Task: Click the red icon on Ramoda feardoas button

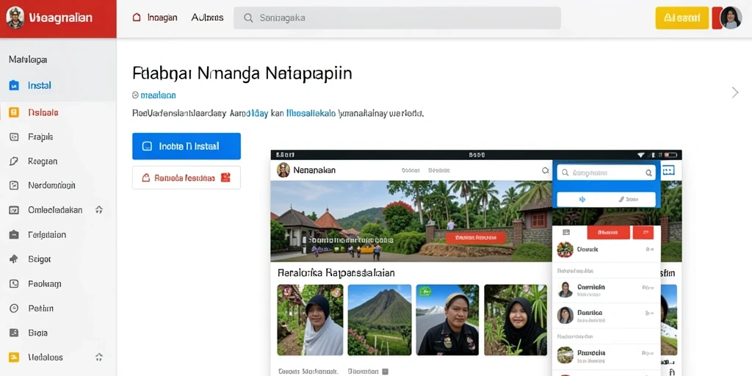Action: coord(225,178)
